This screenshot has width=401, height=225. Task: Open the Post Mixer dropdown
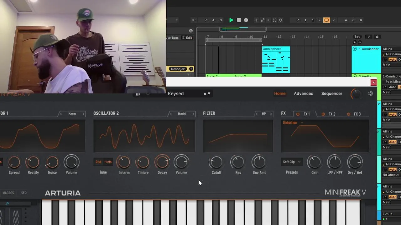coord(392,82)
